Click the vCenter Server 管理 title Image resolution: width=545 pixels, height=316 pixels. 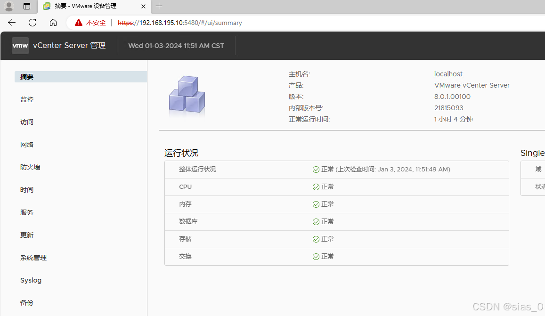69,46
